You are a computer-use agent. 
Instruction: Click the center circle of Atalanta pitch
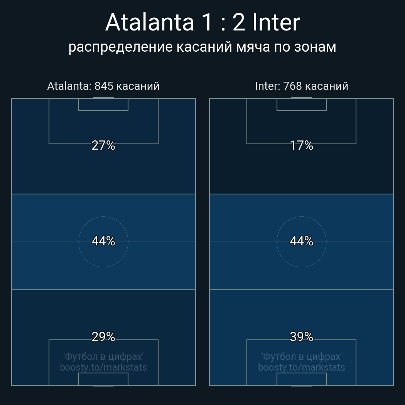(103, 242)
